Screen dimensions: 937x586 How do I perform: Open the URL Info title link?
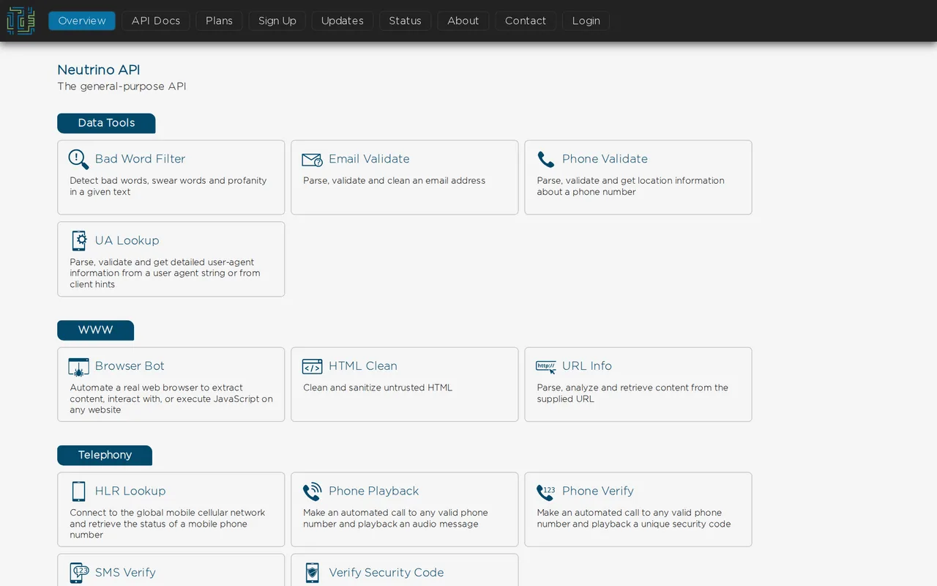(587, 366)
